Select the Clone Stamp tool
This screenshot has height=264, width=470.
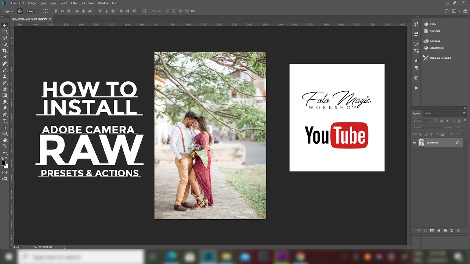(5, 76)
